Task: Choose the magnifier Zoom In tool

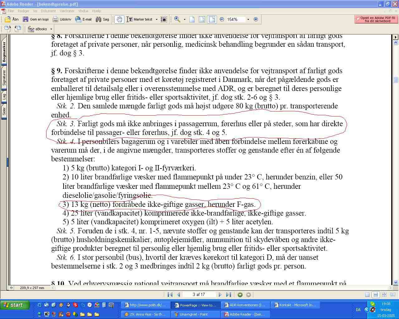Action: 177,19
